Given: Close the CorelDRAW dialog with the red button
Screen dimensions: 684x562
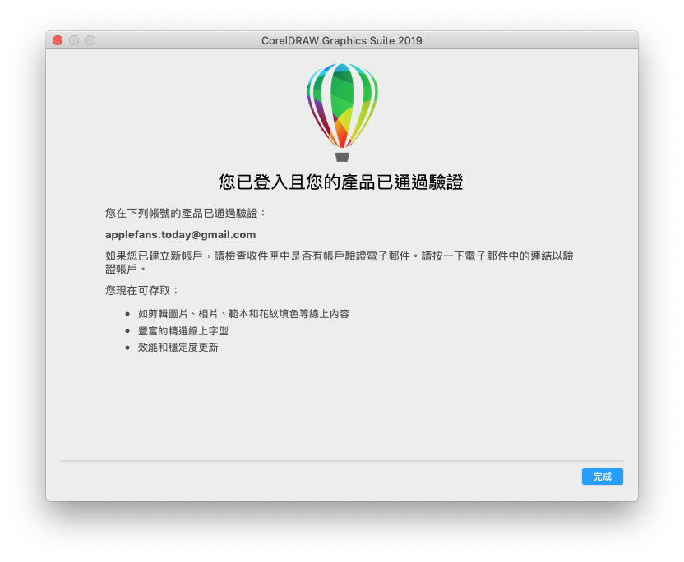Looking at the screenshot, I should click(58, 40).
